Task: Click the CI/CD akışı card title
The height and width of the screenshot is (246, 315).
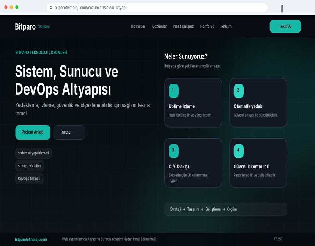Action: click(x=179, y=167)
